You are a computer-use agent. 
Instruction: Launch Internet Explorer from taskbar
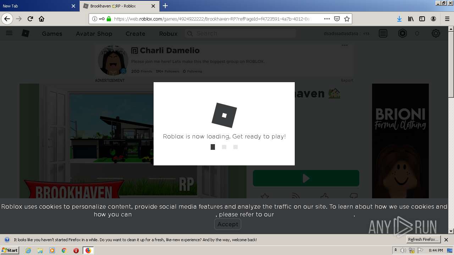coord(28,250)
